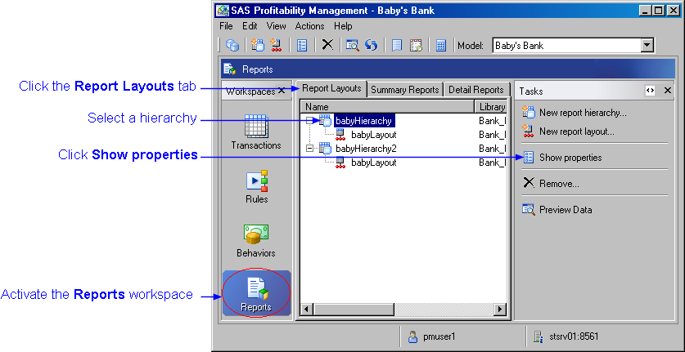
Task: Click the new report hierarchy toolbar icon
Action: point(258,46)
